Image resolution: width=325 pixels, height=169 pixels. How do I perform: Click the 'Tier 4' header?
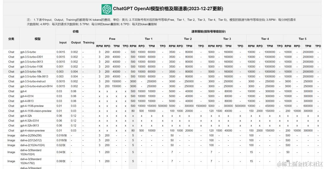265,39
